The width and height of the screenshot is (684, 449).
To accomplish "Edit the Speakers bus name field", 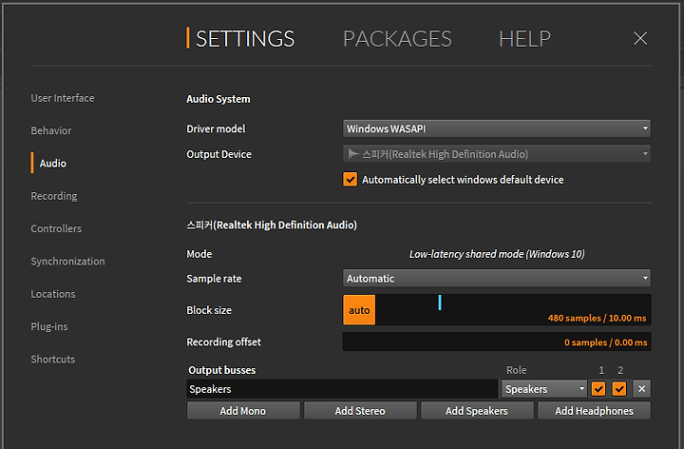I will [342, 389].
